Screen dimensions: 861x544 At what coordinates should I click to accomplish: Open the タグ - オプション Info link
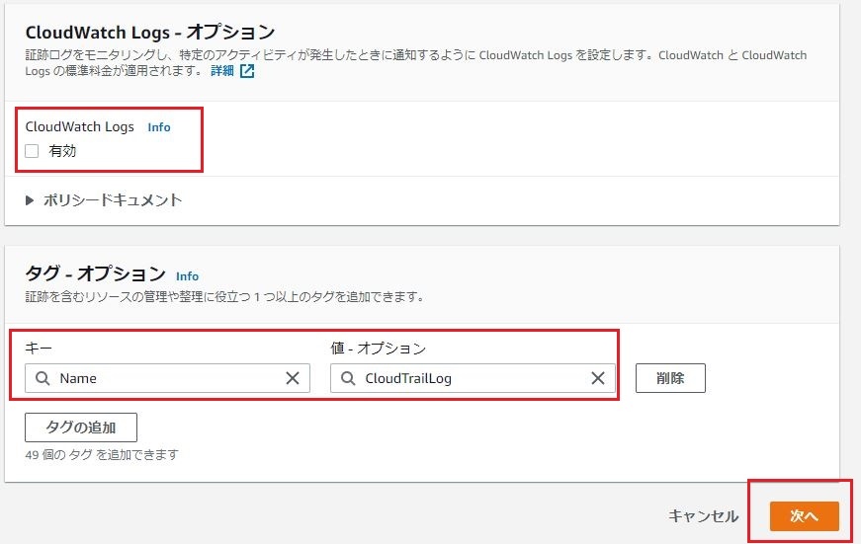pos(187,276)
